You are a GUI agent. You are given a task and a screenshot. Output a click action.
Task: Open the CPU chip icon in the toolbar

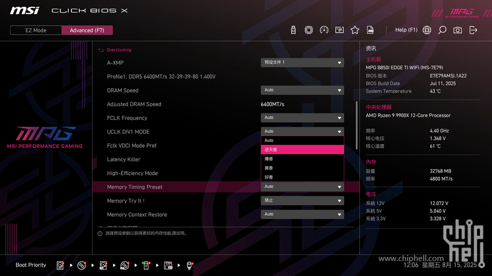click(x=309, y=30)
